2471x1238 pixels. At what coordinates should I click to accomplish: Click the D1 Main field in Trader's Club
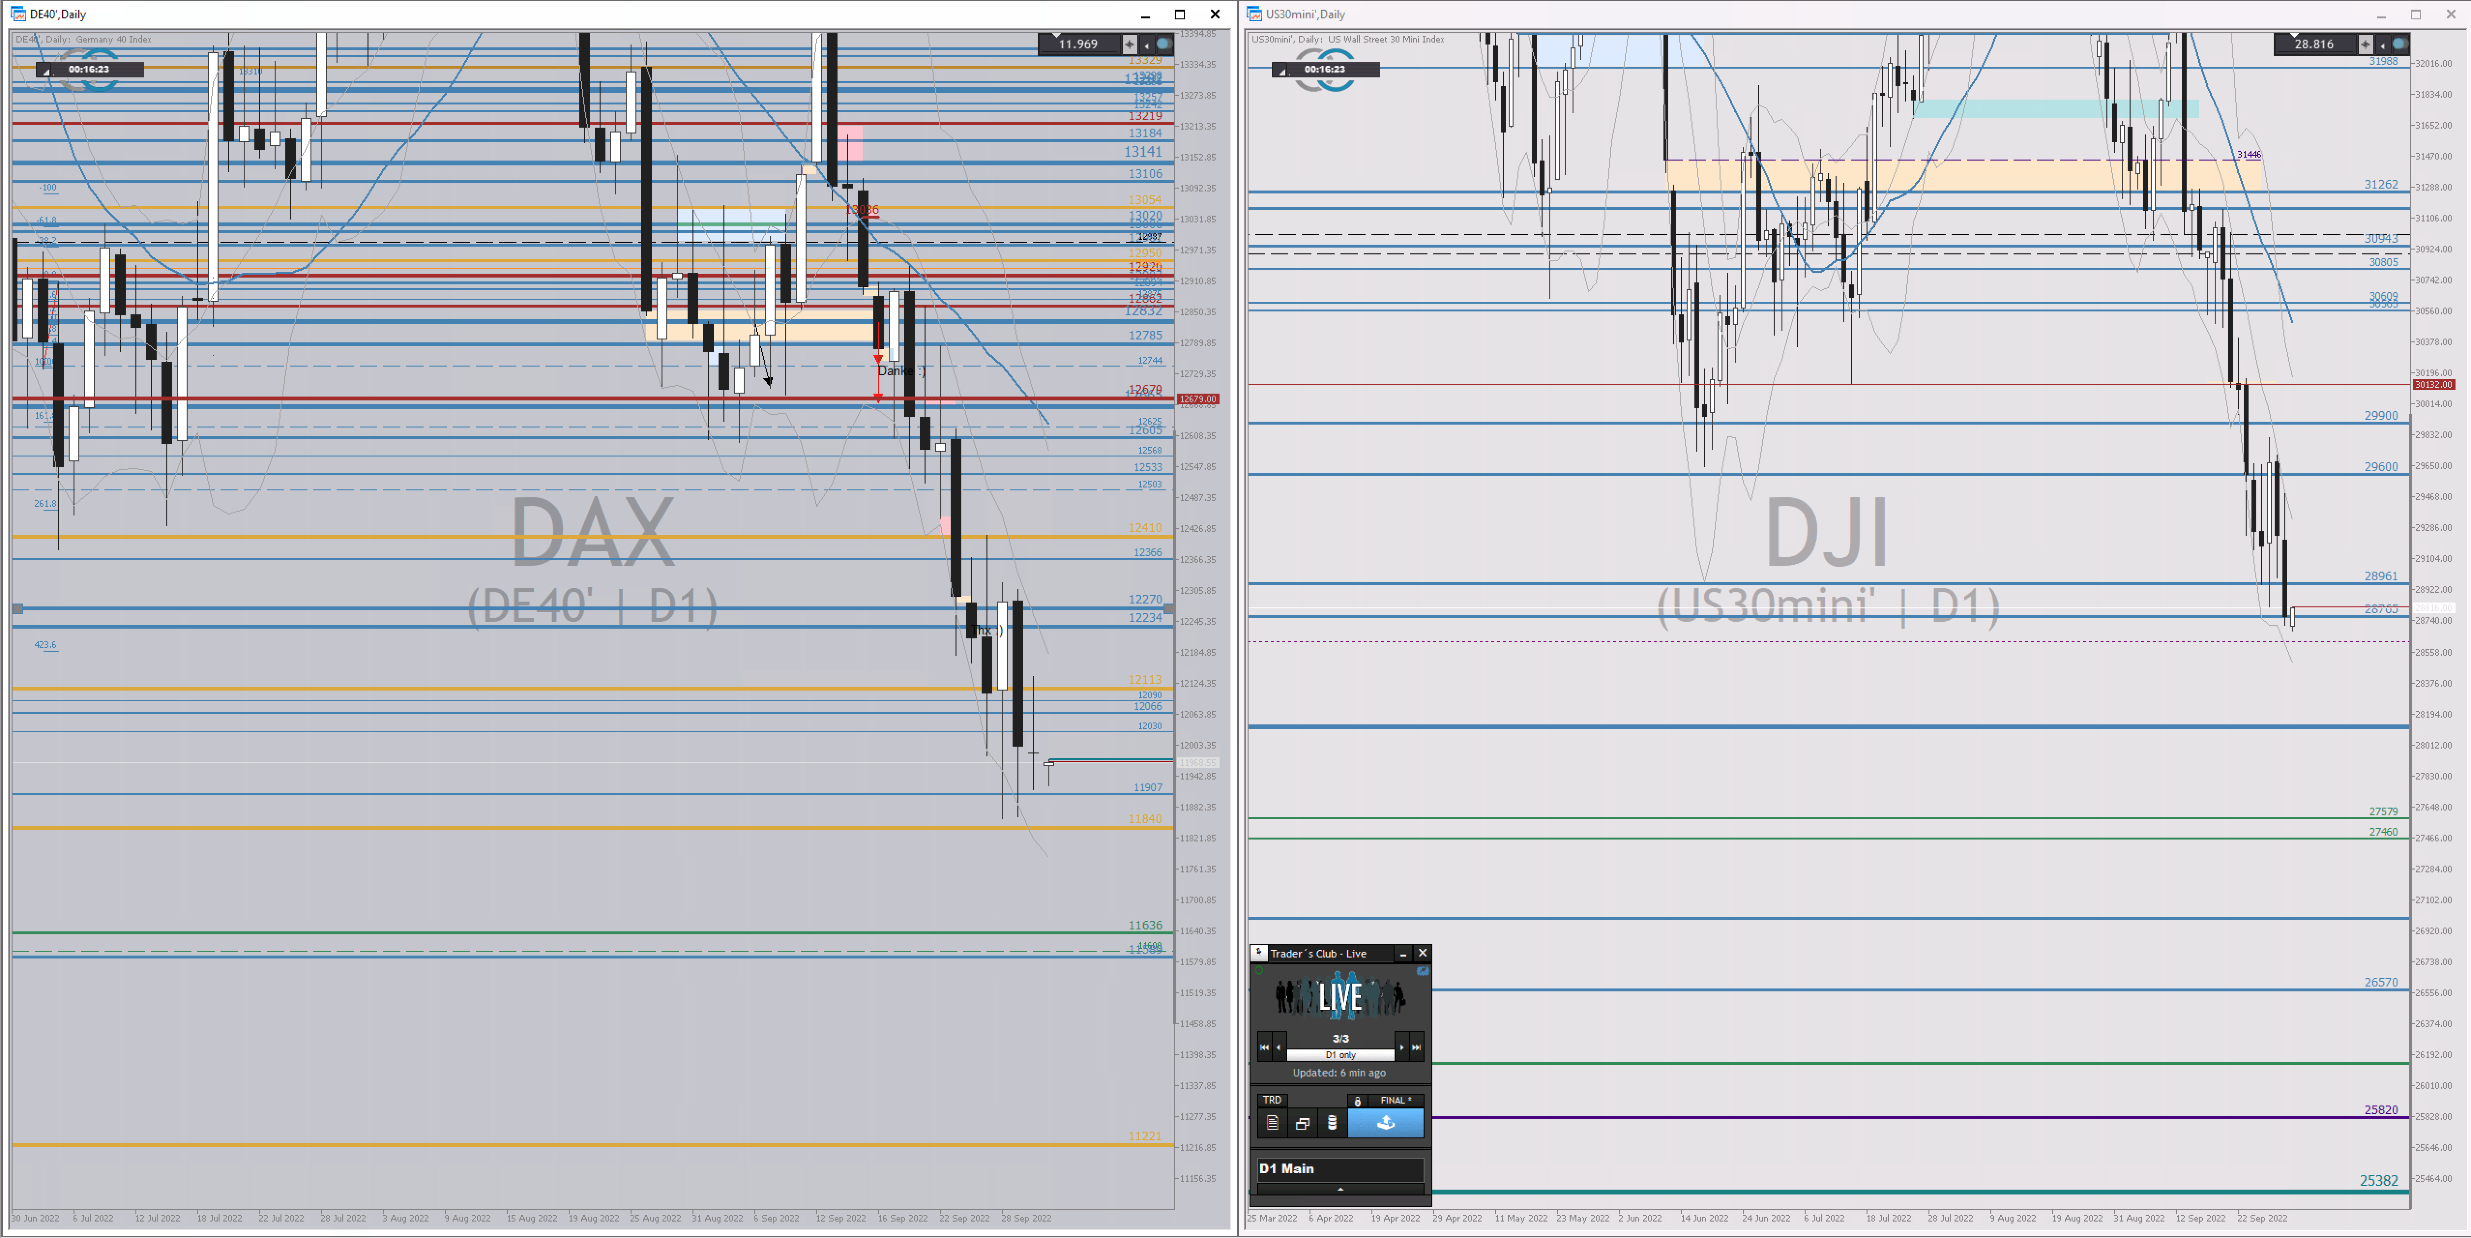[1341, 1169]
